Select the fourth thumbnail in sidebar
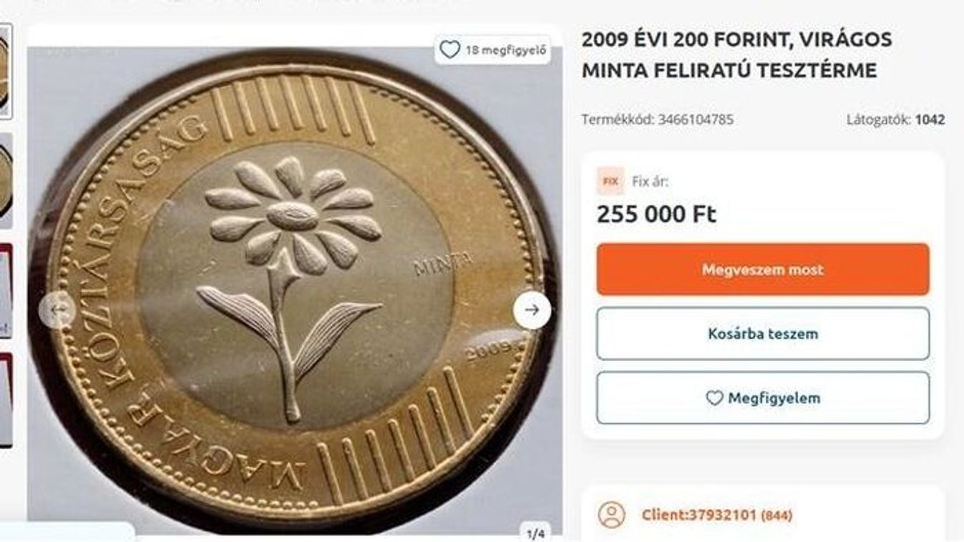The width and height of the screenshot is (964, 542). click(6, 400)
